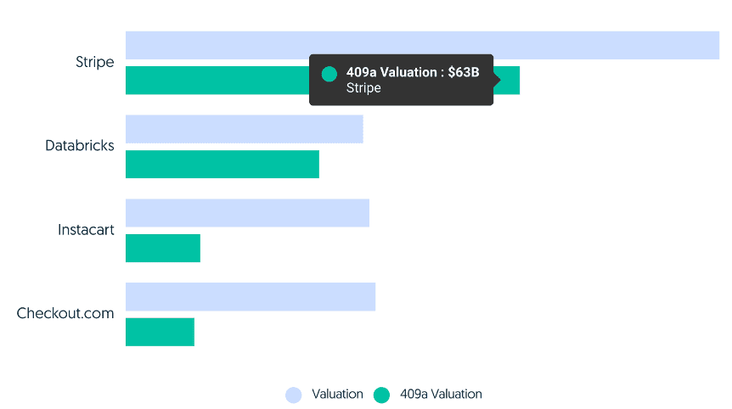Click the green dot inside the tooltip

point(329,74)
